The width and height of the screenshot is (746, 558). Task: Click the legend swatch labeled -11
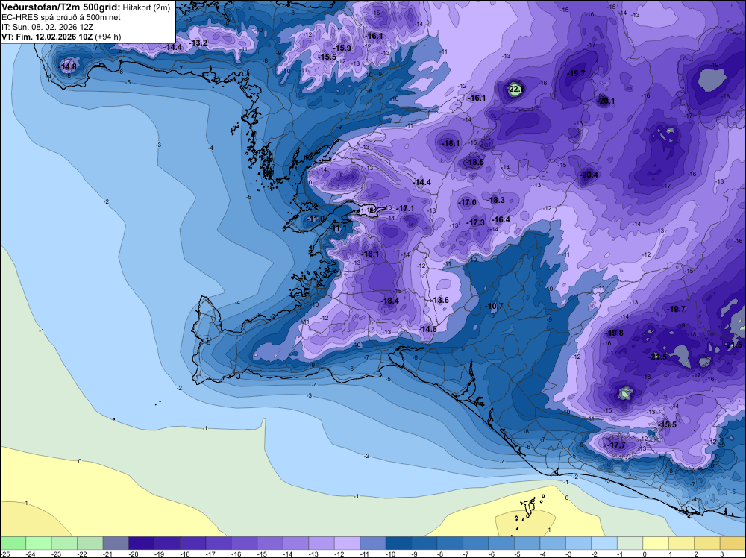(372, 543)
